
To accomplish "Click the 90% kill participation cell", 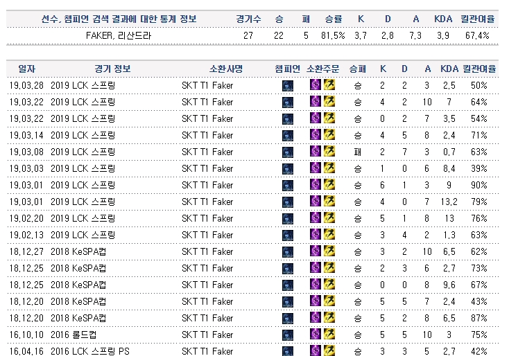I will point(479,185).
